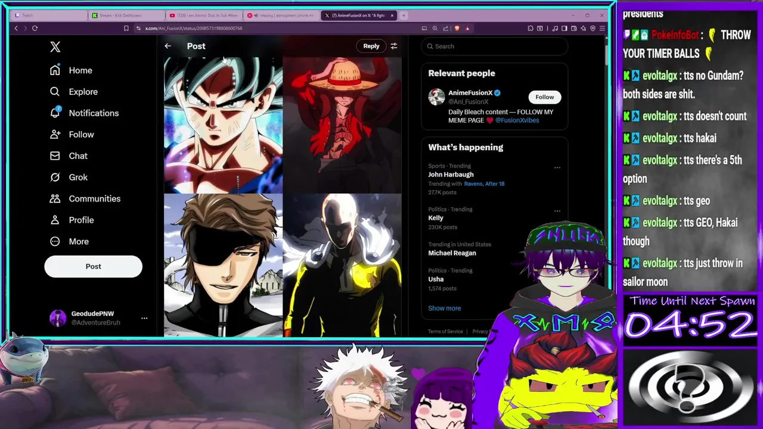Screen dimensions: 763x429
Task: Click the Brave Shields lion icon
Action: pos(457,29)
